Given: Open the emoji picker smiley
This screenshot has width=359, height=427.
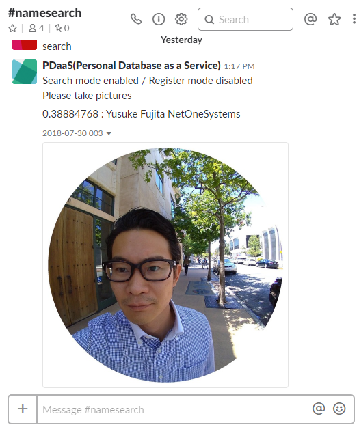Looking at the screenshot, I should click(339, 409).
